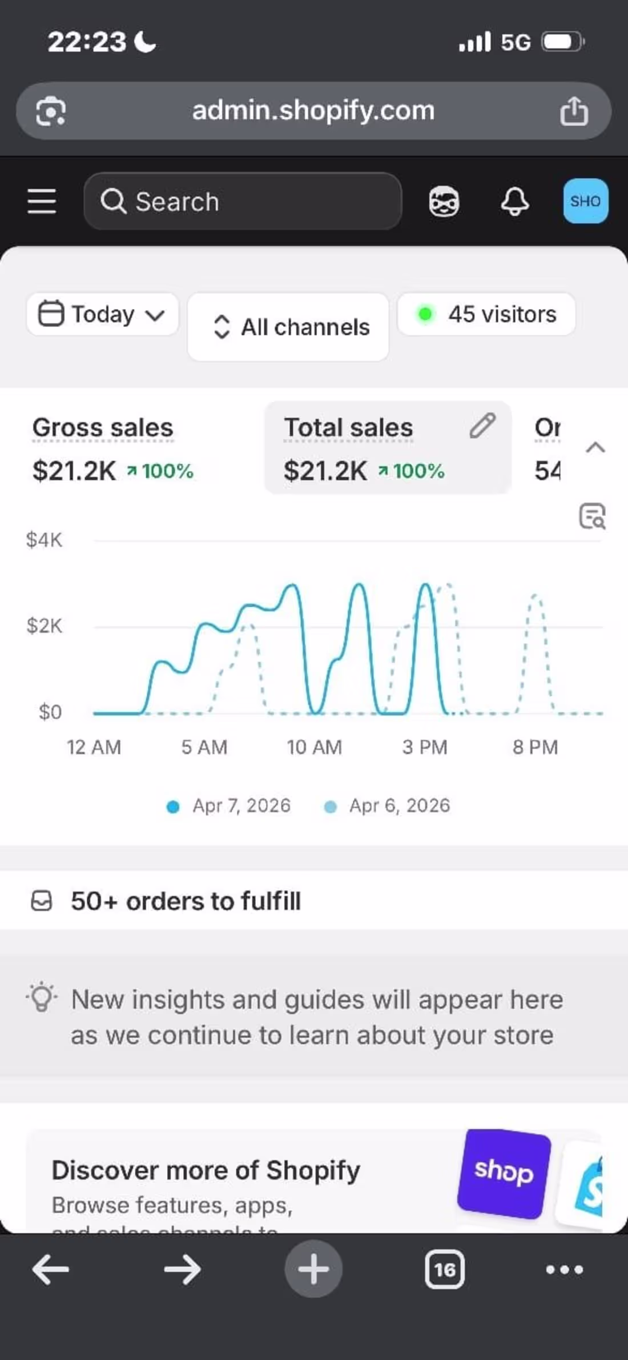Click the orders inbox icon

pyautogui.click(x=41, y=901)
